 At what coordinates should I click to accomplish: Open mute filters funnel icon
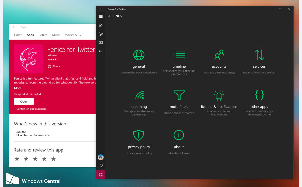pyautogui.click(x=179, y=95)
